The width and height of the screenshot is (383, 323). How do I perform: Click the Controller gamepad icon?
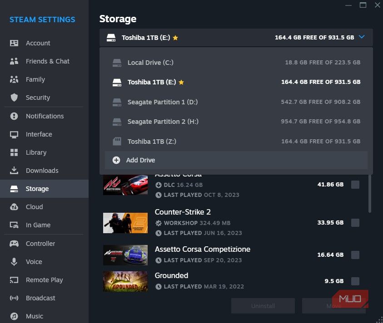(x=13, y=244)
